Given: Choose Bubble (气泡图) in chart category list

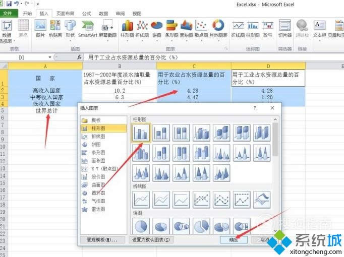Looking at the screenshot, I should pos(103,201).
